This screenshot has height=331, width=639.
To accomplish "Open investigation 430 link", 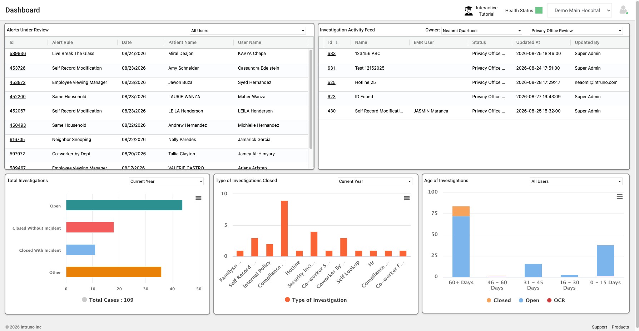I will click(332, 111).
